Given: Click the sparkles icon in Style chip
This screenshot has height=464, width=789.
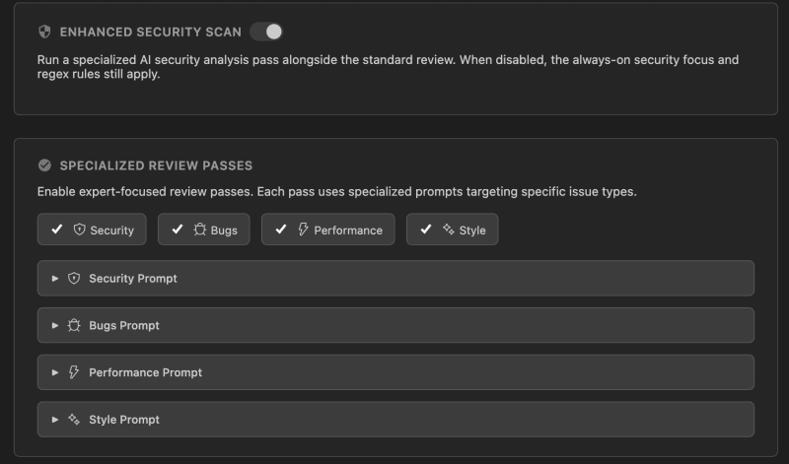Looking at the screenshot, I should 449,230.
